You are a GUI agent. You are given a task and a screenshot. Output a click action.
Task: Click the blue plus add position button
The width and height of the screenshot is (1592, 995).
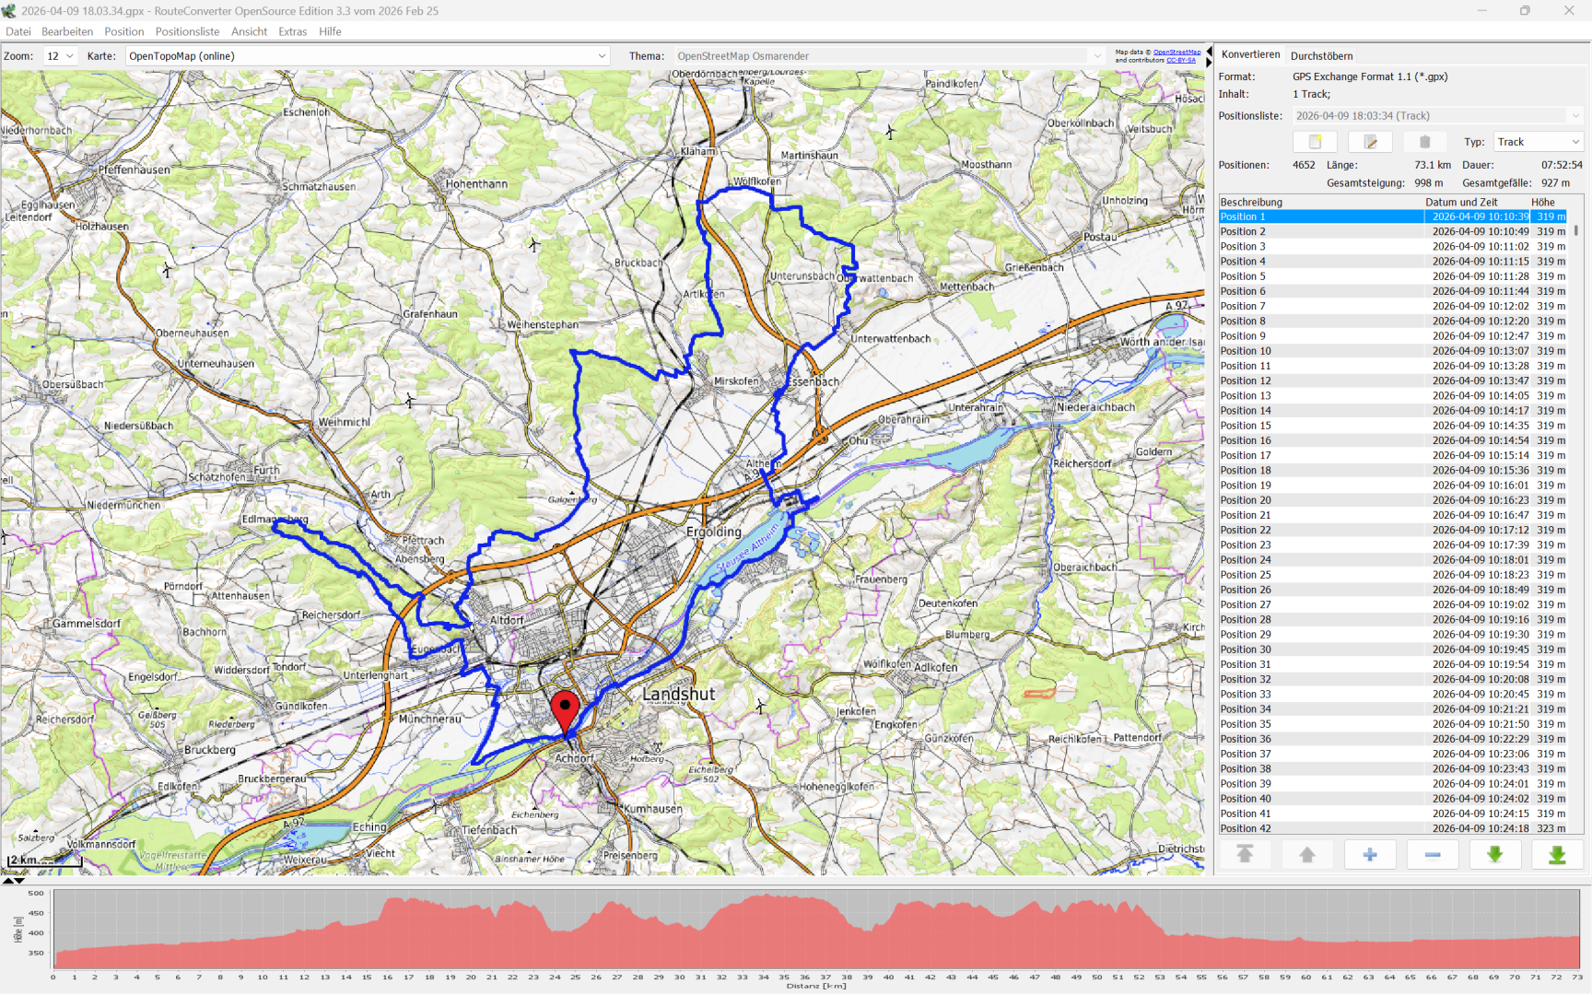[x=1370, y=855]
